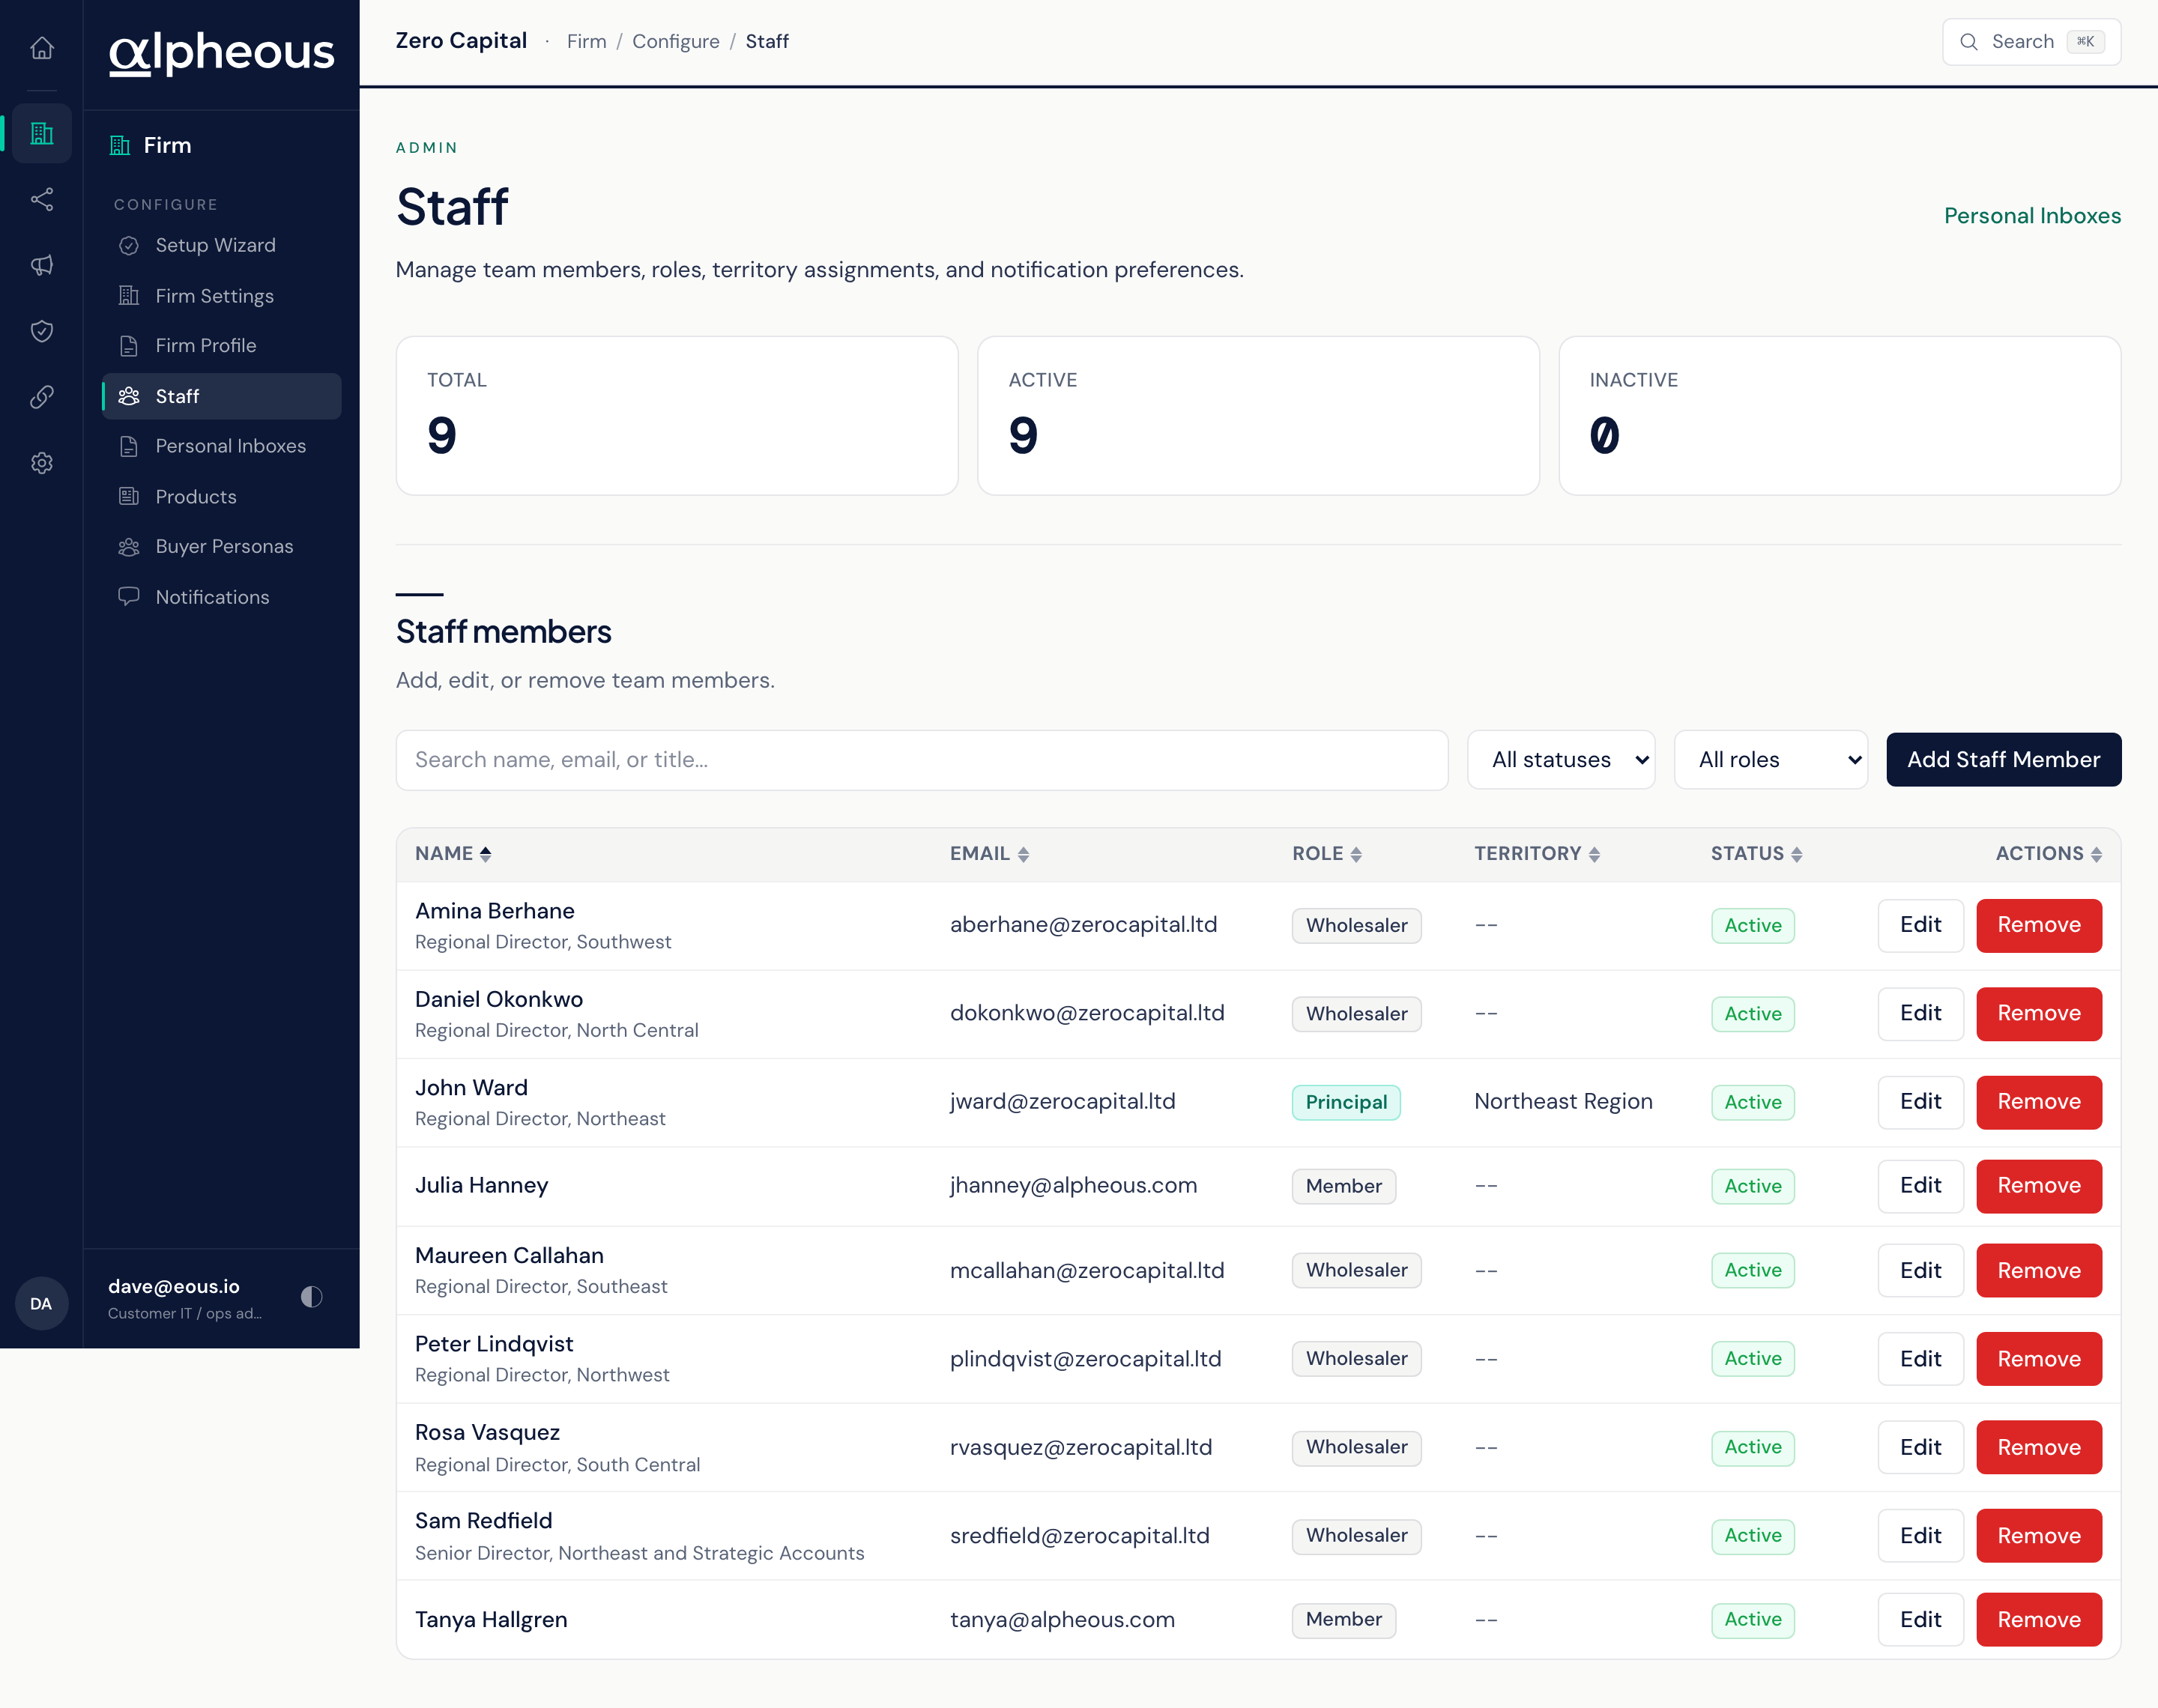
Task: Open the megaphone campaigns icon
Action: tap(41, 265)
